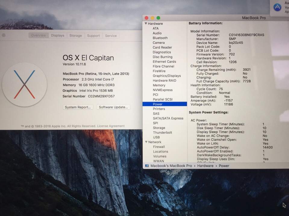Click the OS X El Capitan logo
Image resolution: width=289 pixels, height=216 pixels.
(24, 84)
